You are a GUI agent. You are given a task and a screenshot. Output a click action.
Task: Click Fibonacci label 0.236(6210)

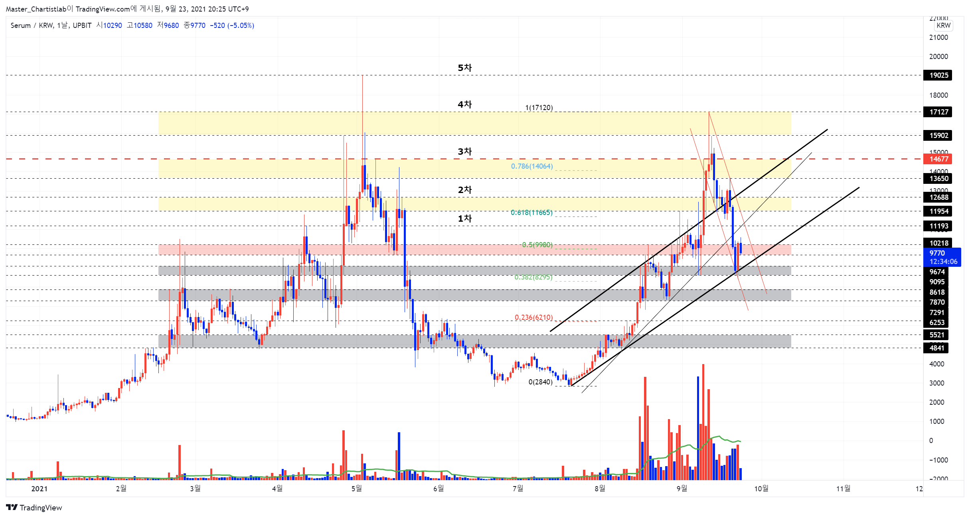[533, 317]
